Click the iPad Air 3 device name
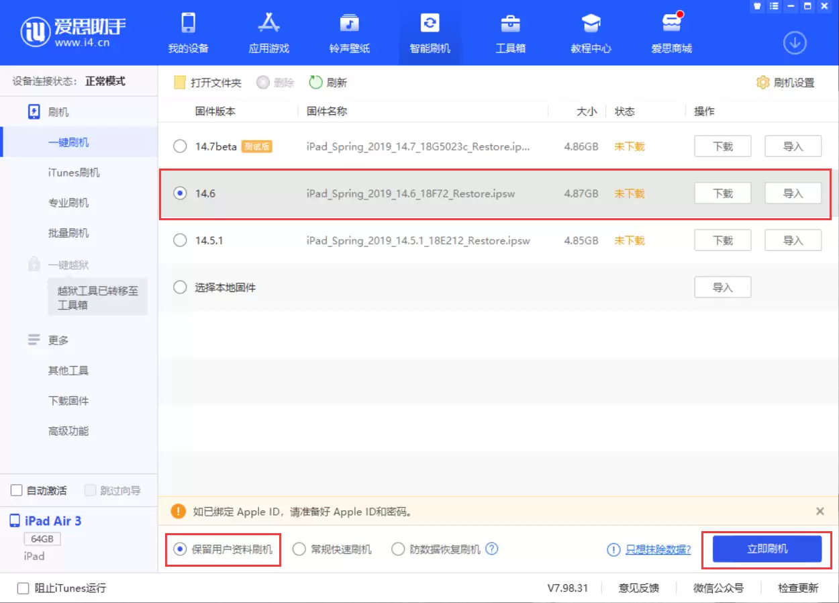 [53, 521]
